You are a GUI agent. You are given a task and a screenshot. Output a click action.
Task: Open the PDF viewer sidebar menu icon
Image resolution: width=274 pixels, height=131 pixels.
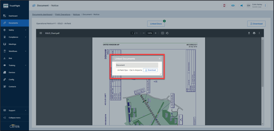pos(41,33)
